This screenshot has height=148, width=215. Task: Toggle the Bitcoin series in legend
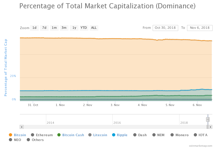(x=20, y=135)
